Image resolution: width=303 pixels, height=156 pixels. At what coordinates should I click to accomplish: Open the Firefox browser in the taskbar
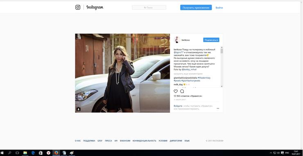pyautogui.click(x=56, y=153)
